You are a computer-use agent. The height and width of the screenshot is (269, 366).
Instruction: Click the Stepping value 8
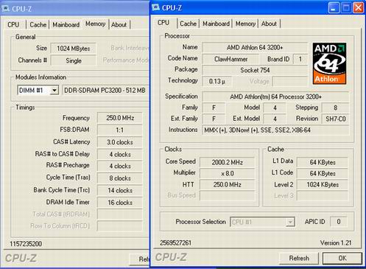click(x=335, y=108)
